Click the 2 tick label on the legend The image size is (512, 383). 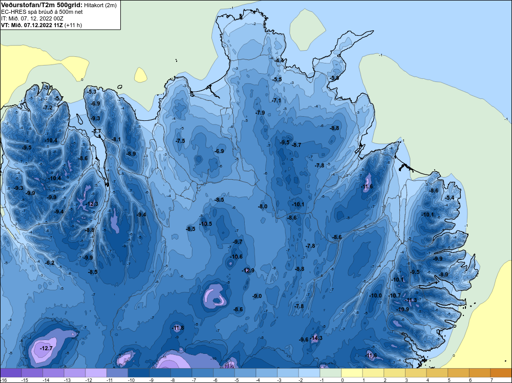(x=386, y=380)
